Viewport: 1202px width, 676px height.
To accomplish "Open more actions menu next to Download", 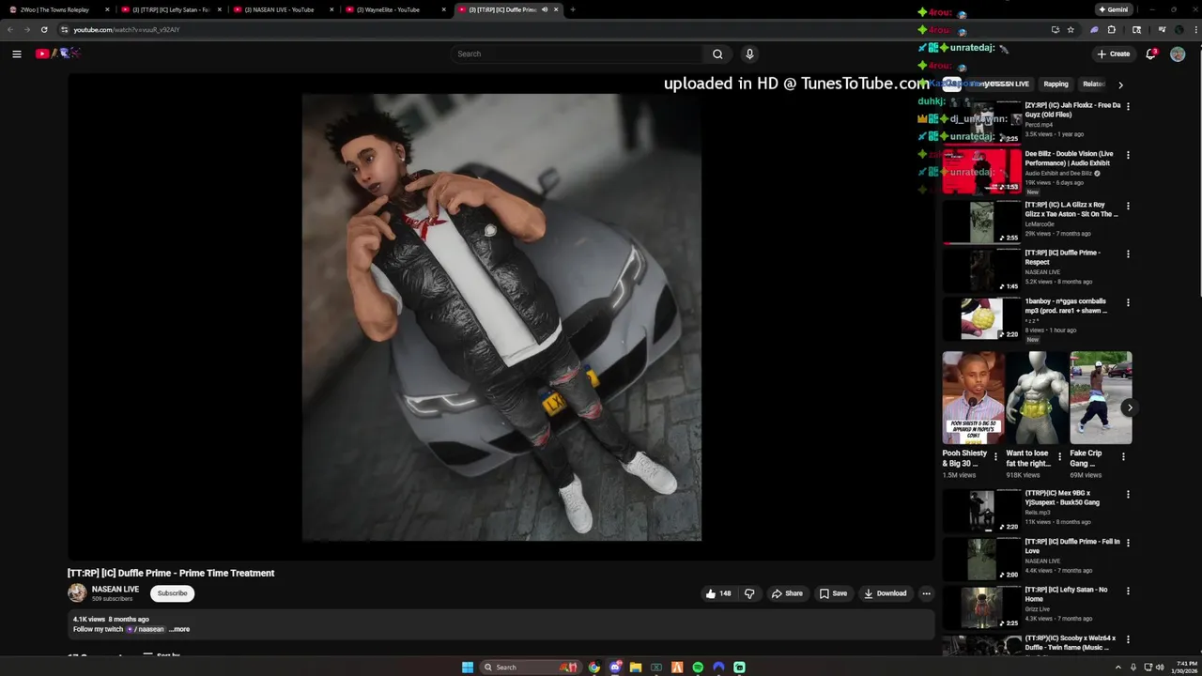I will click(x=926, y=593).
